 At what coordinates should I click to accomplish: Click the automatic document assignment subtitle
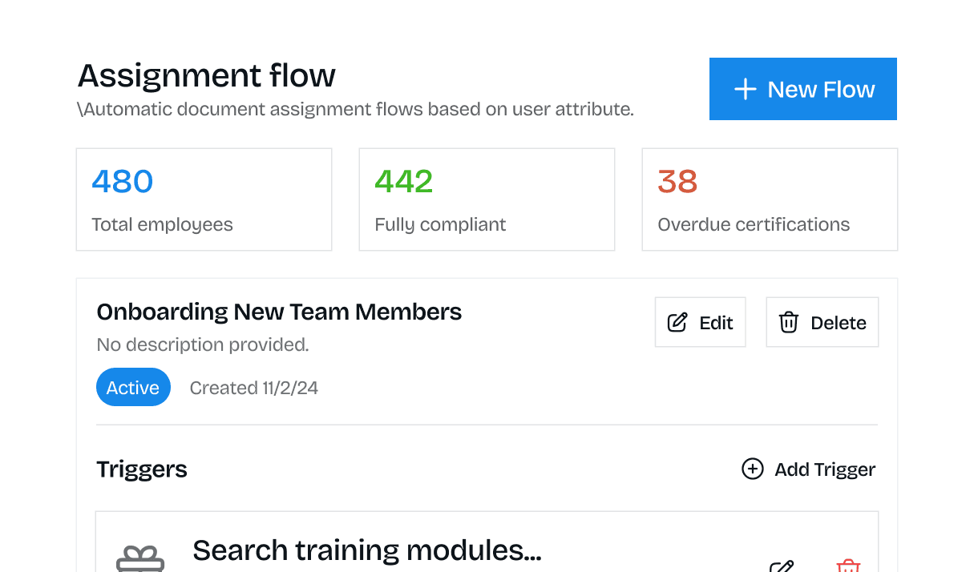pos(356,109)
